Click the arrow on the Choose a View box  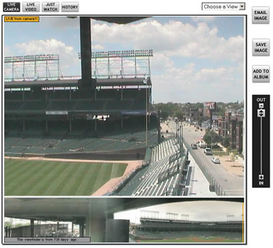point(242,7)
